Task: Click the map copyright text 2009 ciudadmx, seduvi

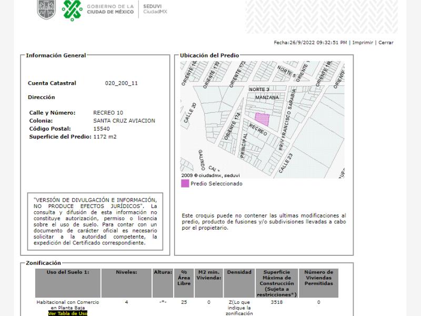Action: point(210,175)
